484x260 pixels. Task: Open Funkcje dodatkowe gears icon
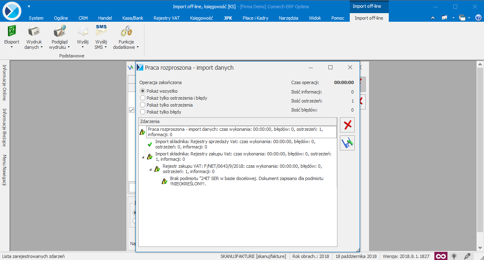point(126,31)
